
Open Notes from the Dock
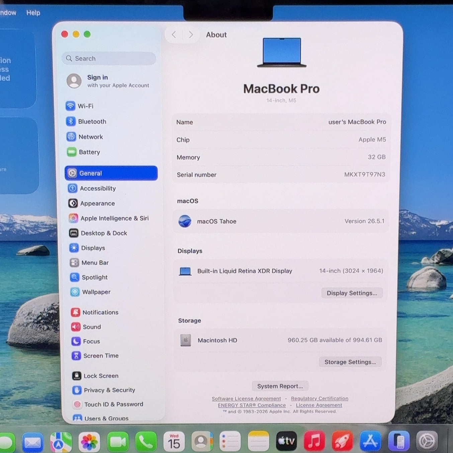click(x=258, y=441)
